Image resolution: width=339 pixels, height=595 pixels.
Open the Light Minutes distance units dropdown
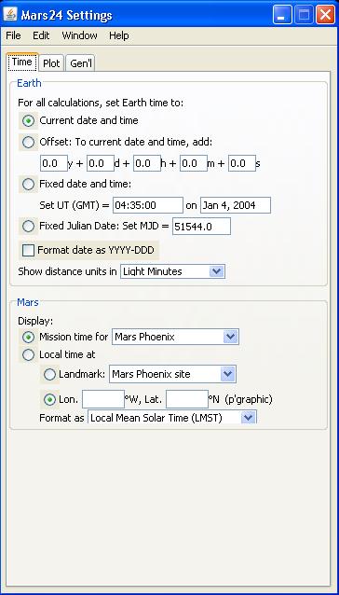point(172,271)
